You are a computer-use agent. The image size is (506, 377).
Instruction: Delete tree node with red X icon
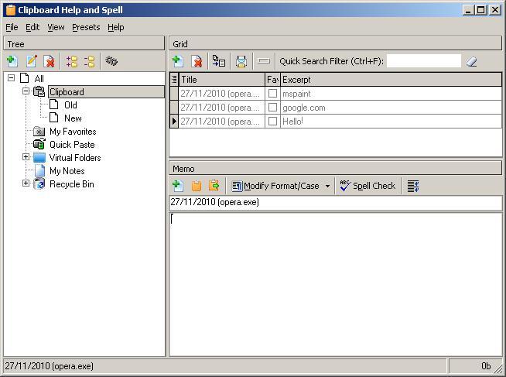click(49, 61)
